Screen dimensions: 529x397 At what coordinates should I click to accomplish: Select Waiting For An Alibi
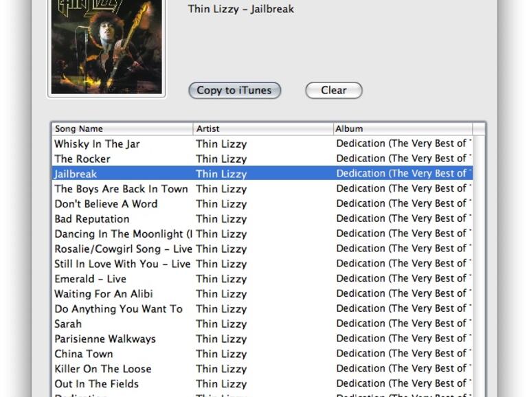point(262,293)
